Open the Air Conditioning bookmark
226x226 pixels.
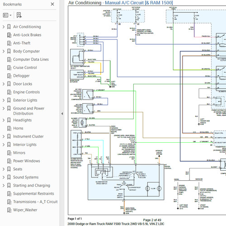(x=27, y=27)
